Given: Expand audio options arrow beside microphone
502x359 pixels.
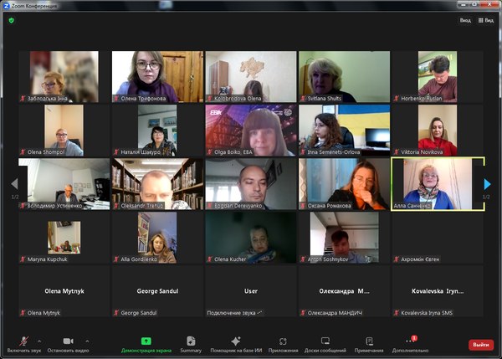Looking at the screenshot, I should (38, 339).
